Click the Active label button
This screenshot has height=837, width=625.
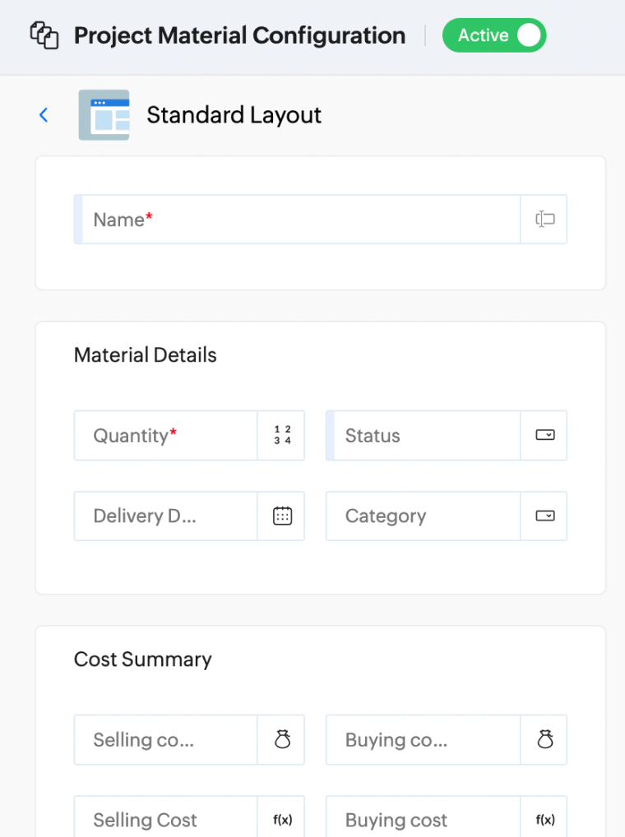pyautogui.click(x=481, y=35)
